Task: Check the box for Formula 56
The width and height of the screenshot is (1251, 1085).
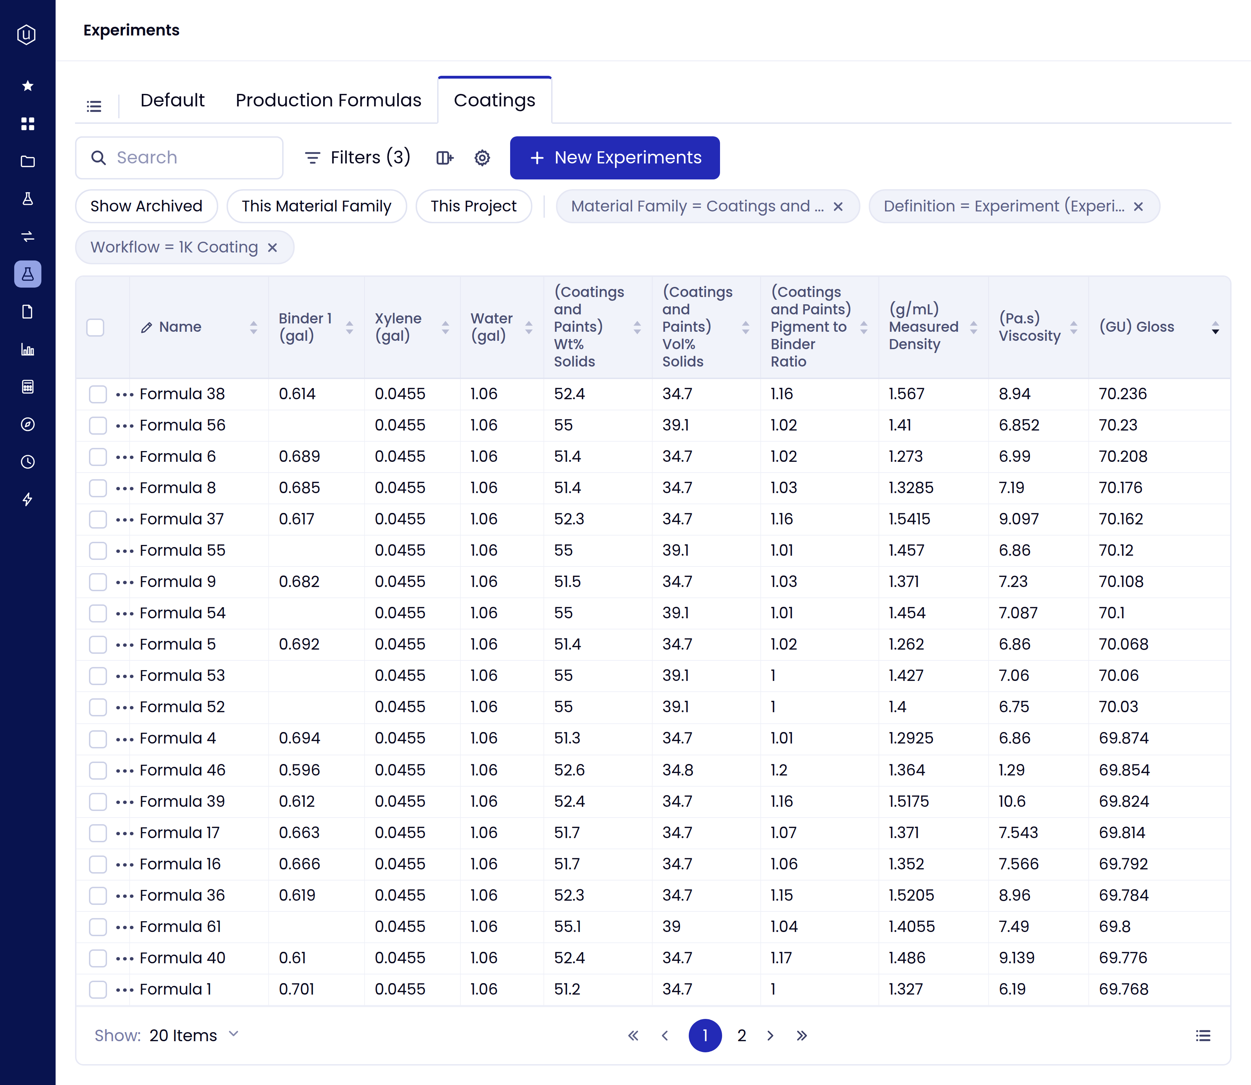Action: [x=98, y=426]
